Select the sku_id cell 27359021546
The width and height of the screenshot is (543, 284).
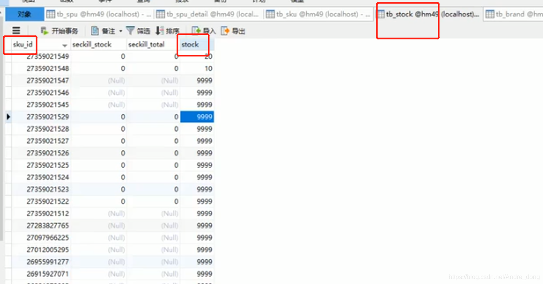click(x=41, y=93)
